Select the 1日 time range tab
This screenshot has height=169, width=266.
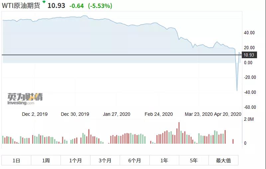(x=16, y=160)
